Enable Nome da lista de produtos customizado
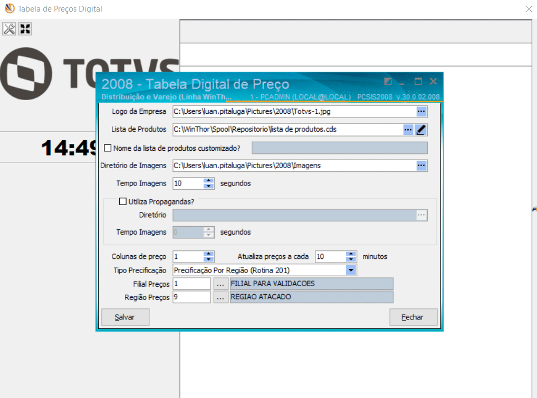Screen dimensions: 537x398 coord(108,148)
